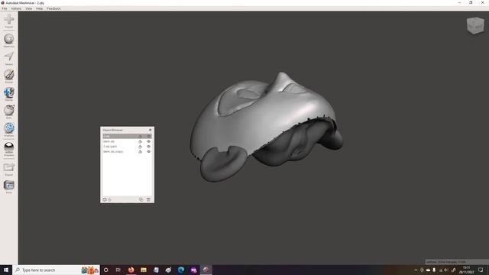Toggle visibility eye of highlighted 2.obj row
The height and width of the screenshot is (275, 489).
click(x=148, y=136)
